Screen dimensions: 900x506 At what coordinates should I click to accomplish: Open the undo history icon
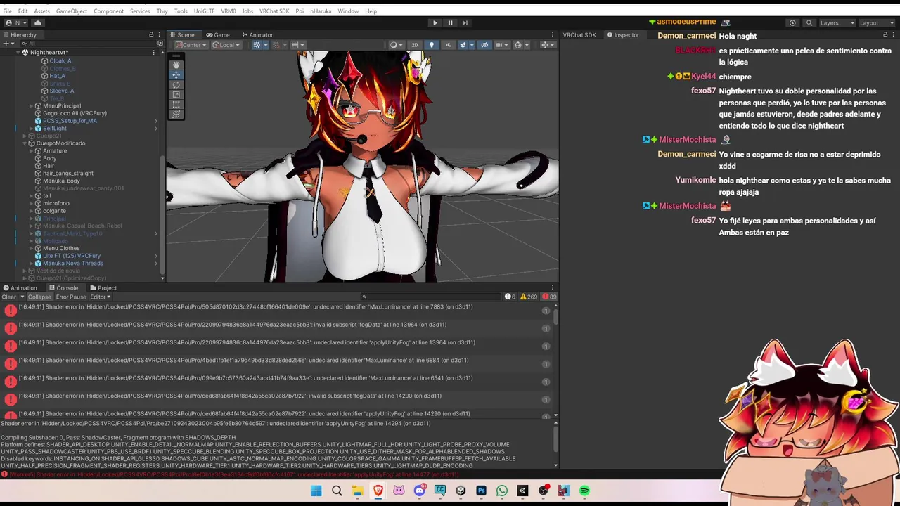pyautogui.click(x=792, y=22)
